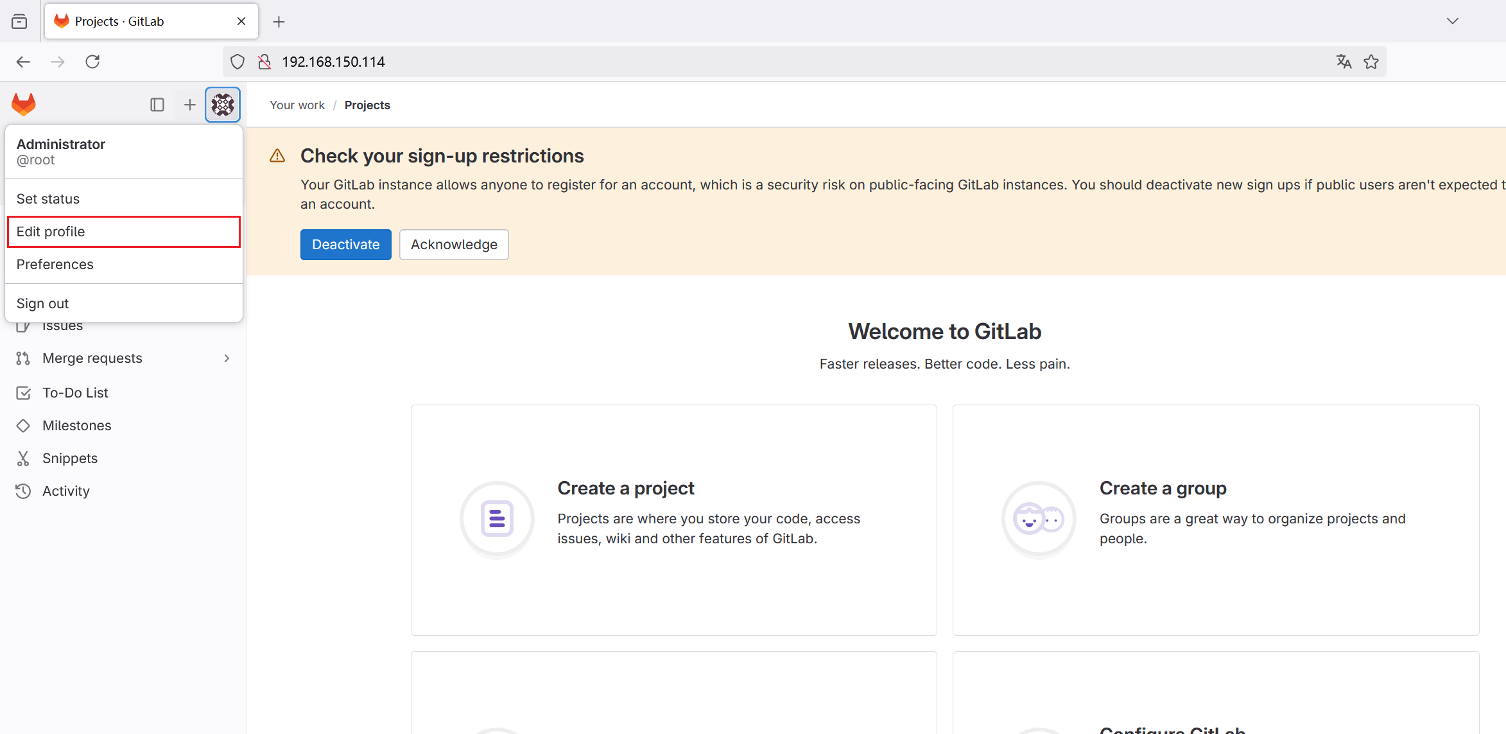The height and width of the screenshot is (734, 1506).
Task: Click the To-Do List checkbox icon
Action: pyautogui.click(x=23, y=393)
